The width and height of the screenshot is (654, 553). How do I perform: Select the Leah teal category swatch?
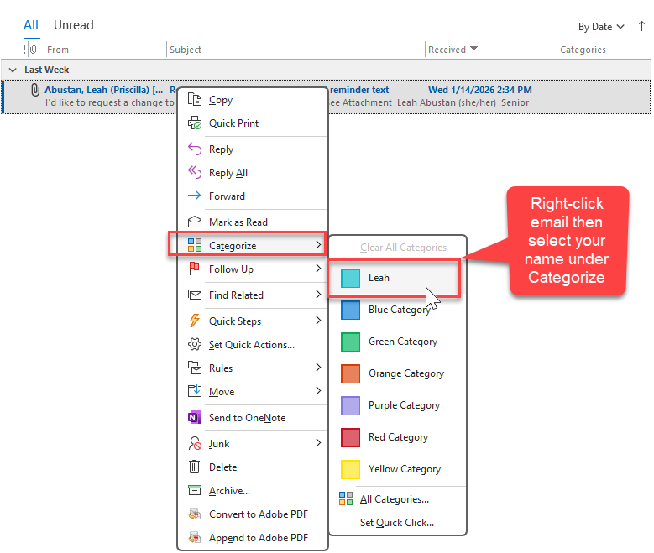click(x=350, y=278)
